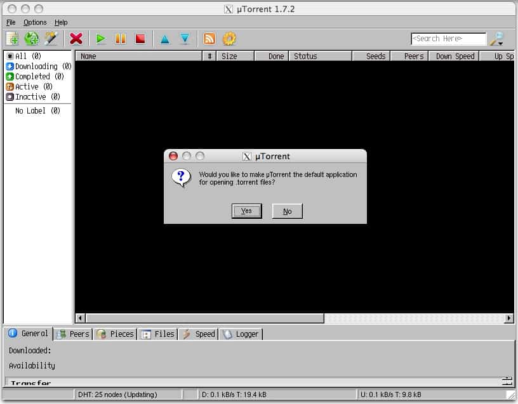The height and width of the screenshot is (404, 518).
Task: Sort by the Done column header
Action: [x=272, y=56]
